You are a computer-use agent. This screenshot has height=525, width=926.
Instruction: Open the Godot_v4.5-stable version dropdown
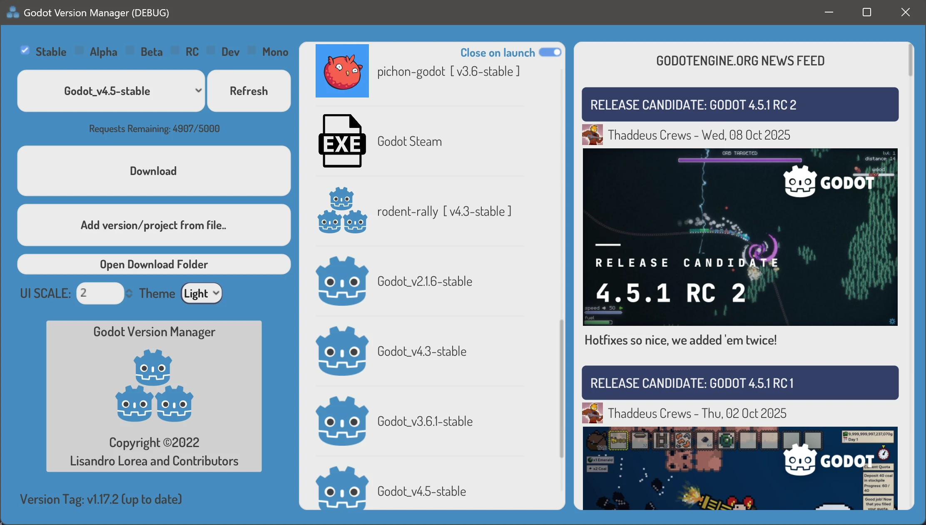coord(111,91)
